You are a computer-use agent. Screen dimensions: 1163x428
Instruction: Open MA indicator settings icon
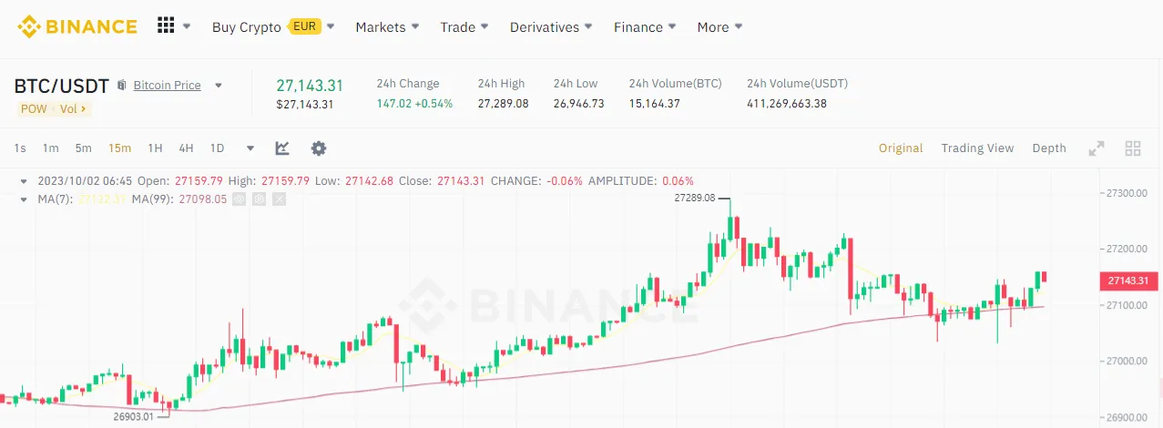(259, 199)
